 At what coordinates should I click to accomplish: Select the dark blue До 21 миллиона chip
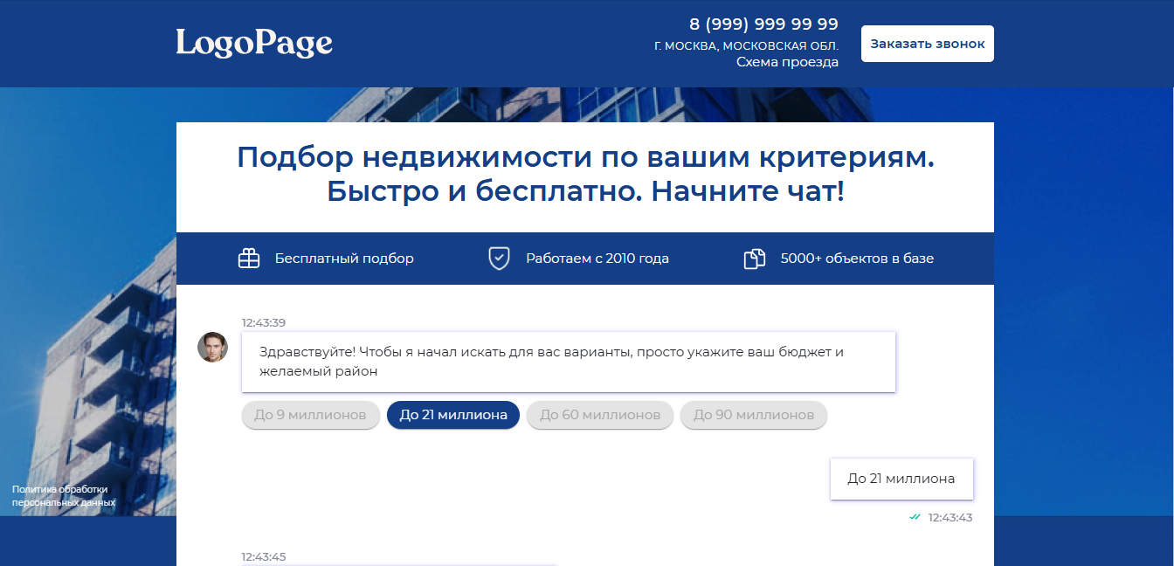(x=453, y=415)
